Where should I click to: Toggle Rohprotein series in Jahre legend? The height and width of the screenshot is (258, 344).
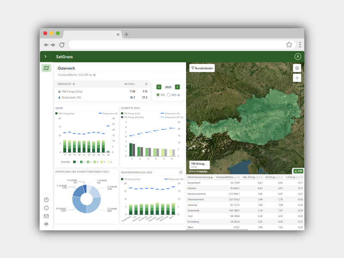tap(108, 114)
